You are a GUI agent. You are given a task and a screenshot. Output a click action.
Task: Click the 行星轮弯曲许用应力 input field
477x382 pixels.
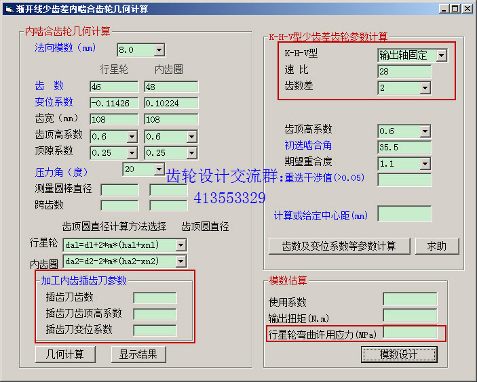pos(410,332)
